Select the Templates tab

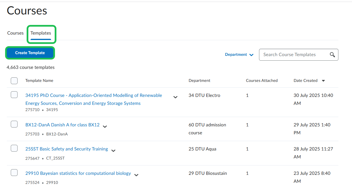coord(41,33)
